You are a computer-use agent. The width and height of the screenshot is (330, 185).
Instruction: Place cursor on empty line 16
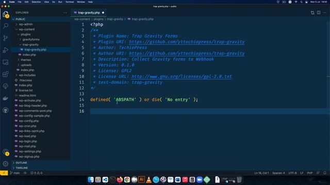[210, 111]
